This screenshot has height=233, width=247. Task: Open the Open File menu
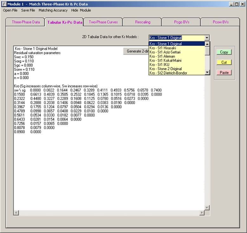click(10, 10)
